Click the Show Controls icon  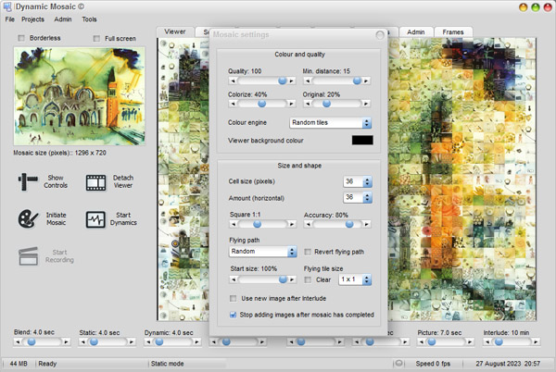click(28, 180)
